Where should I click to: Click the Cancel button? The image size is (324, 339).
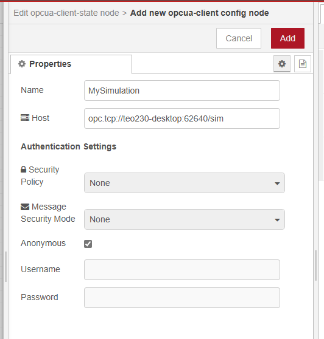(x=239, y=38)
